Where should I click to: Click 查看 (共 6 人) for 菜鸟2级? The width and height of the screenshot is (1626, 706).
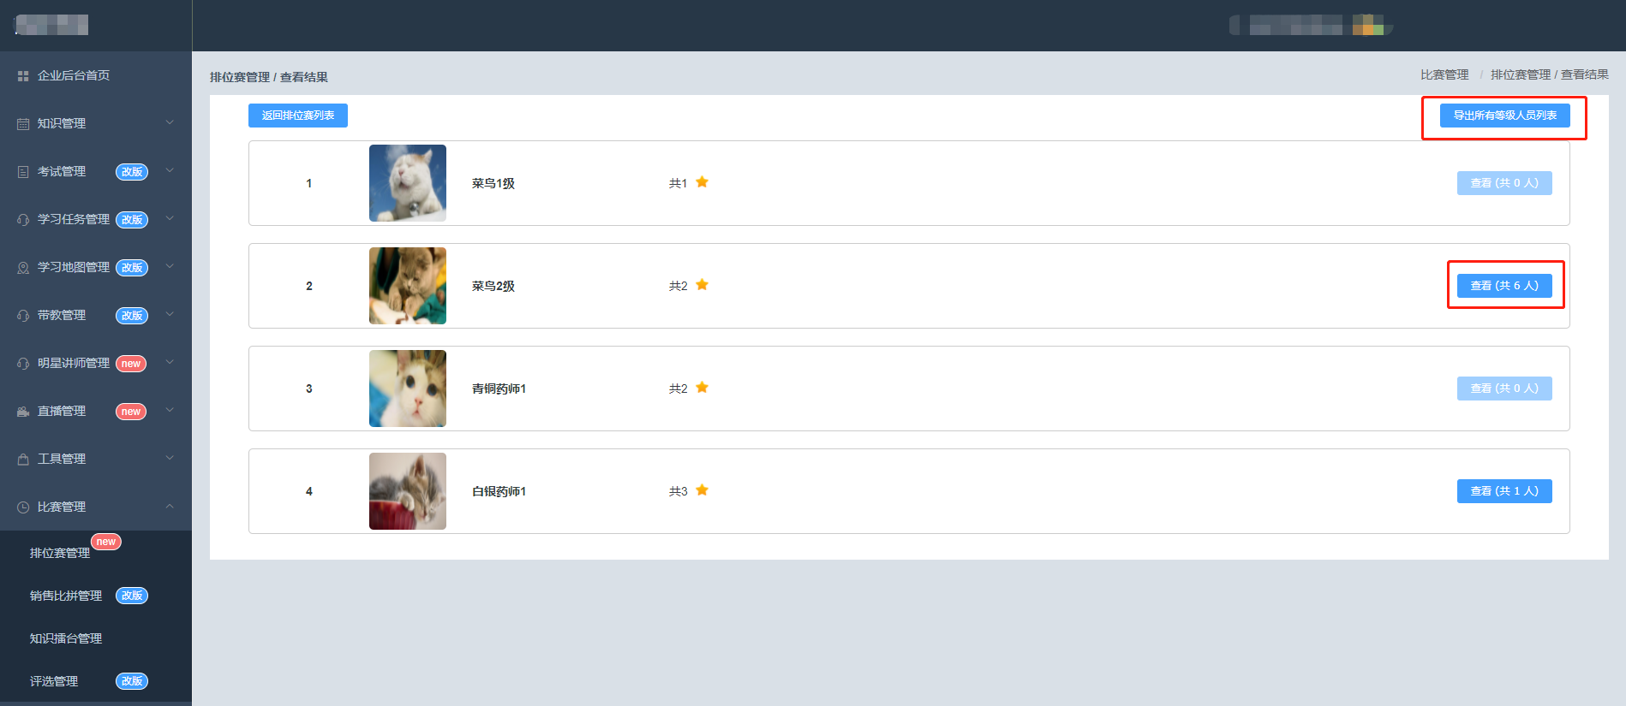(1504, 286)
